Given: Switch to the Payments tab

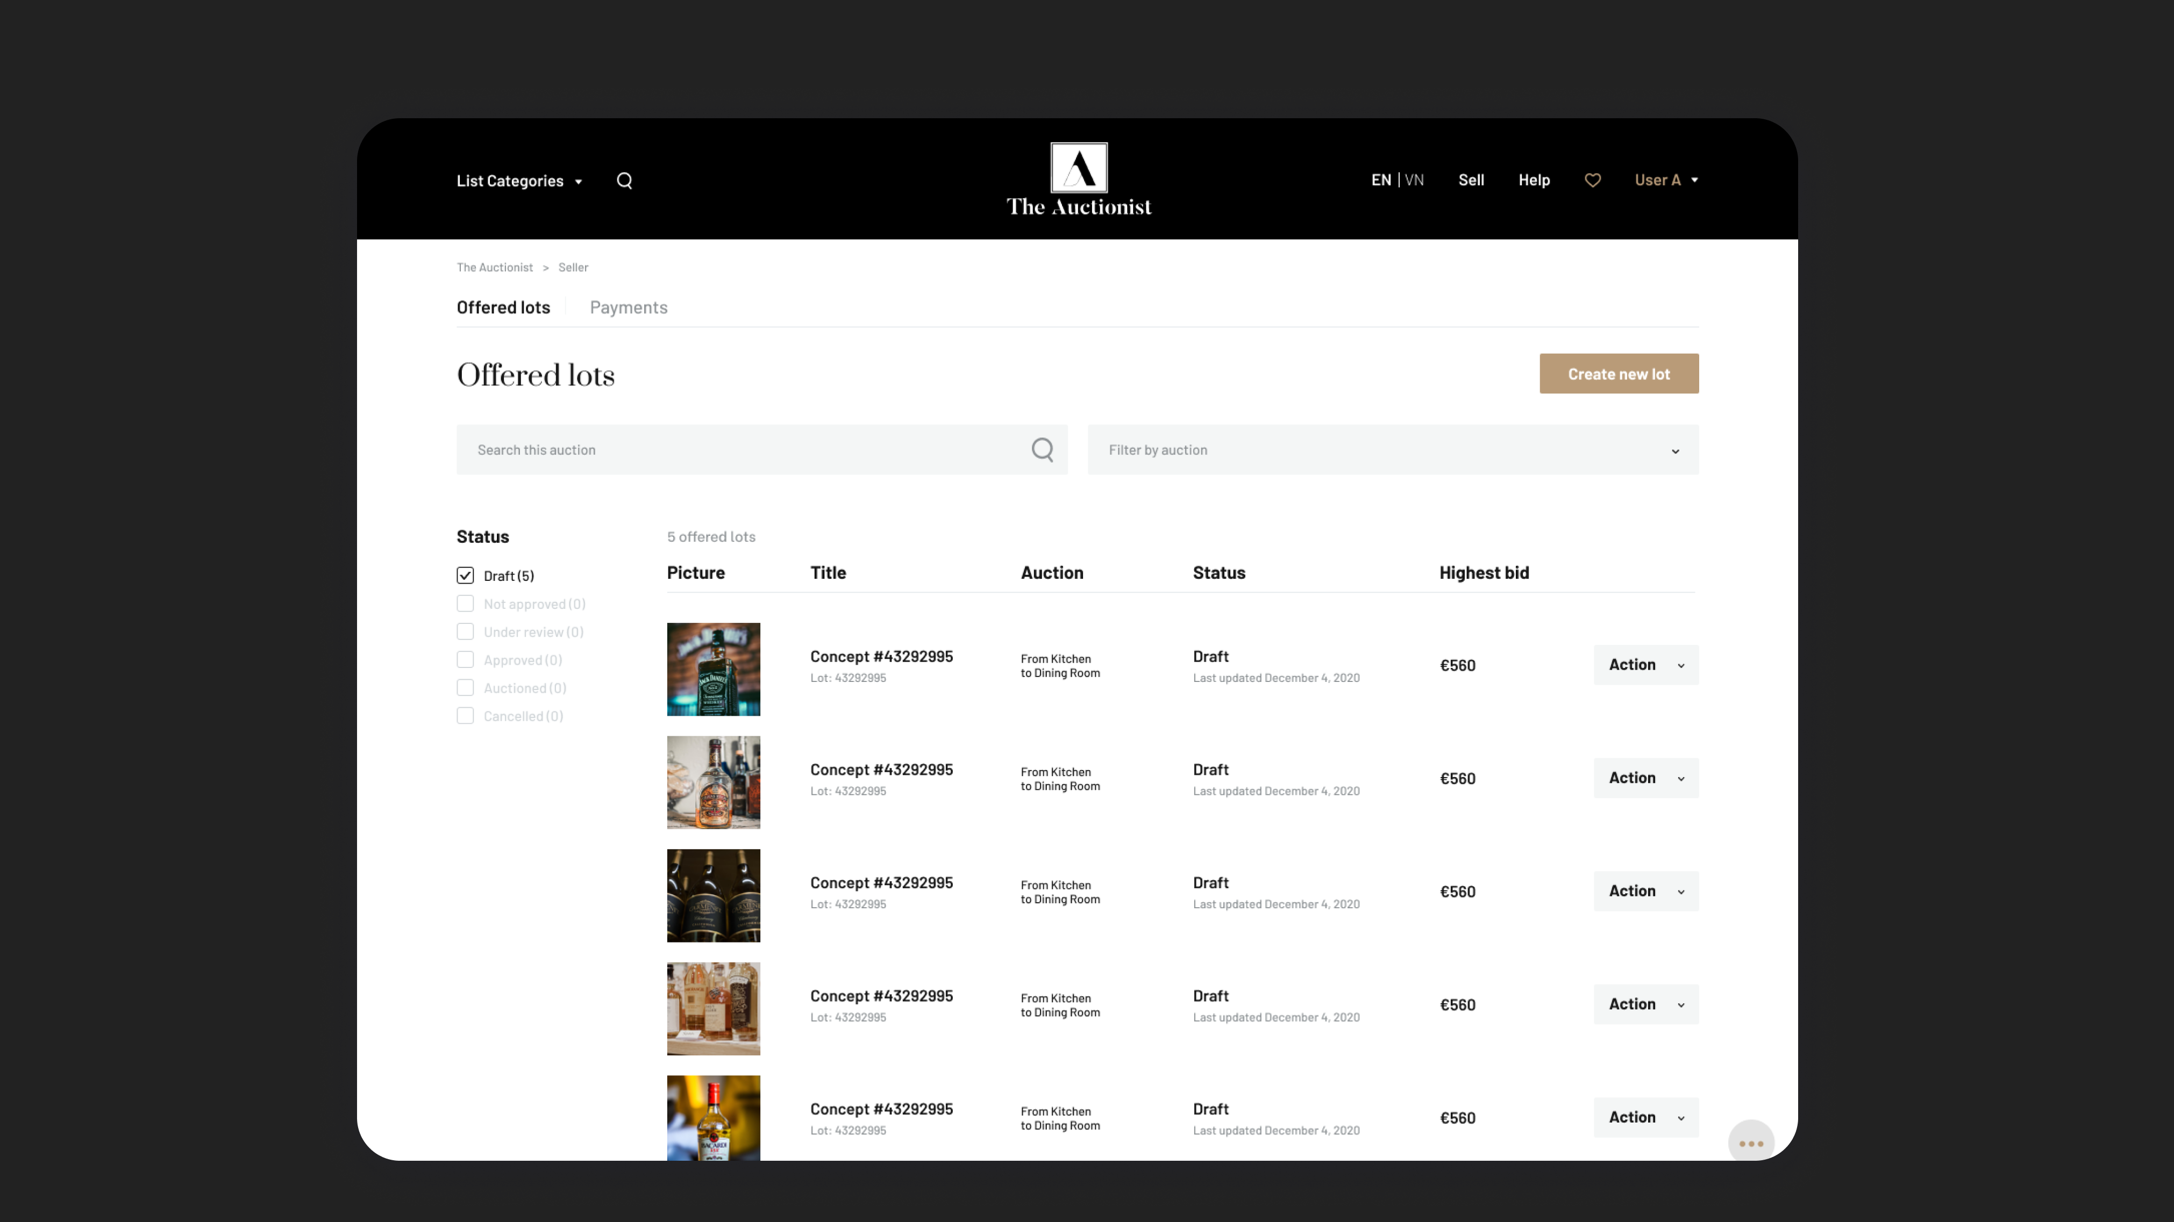Looking at the screenshot, I should tap(629, 307).
